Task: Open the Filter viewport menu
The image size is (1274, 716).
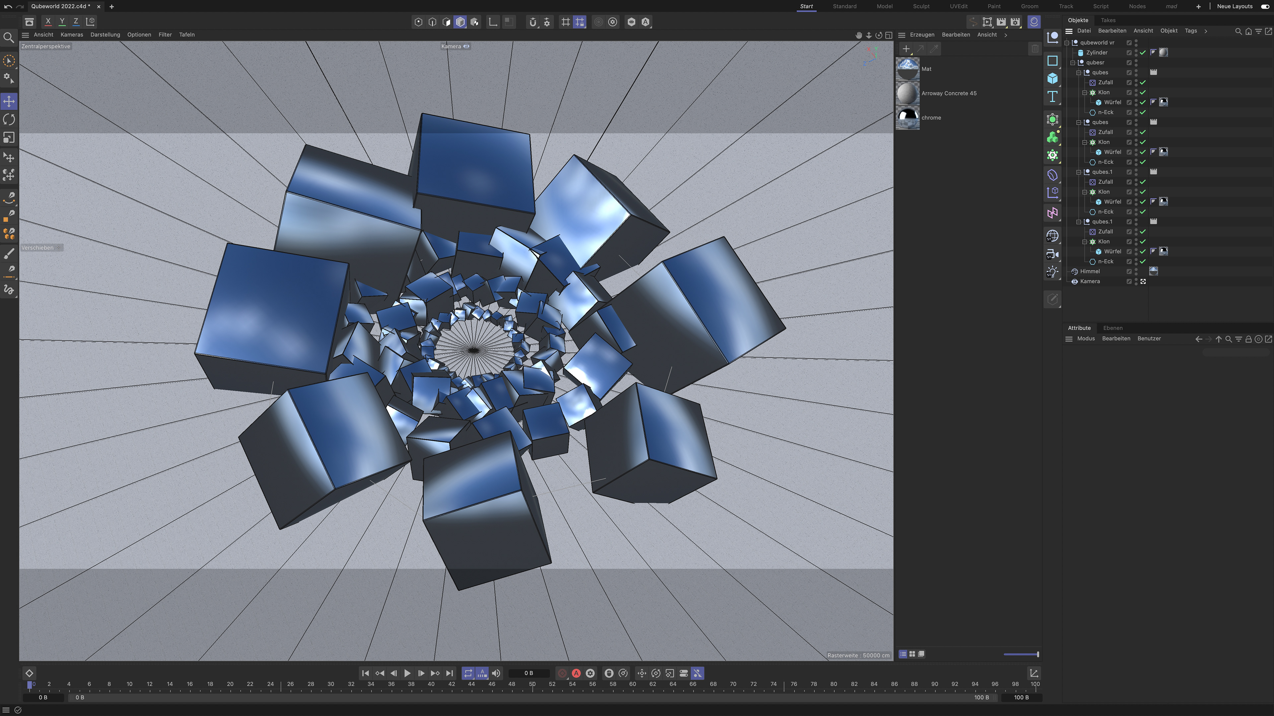Action: click(165, 34)
